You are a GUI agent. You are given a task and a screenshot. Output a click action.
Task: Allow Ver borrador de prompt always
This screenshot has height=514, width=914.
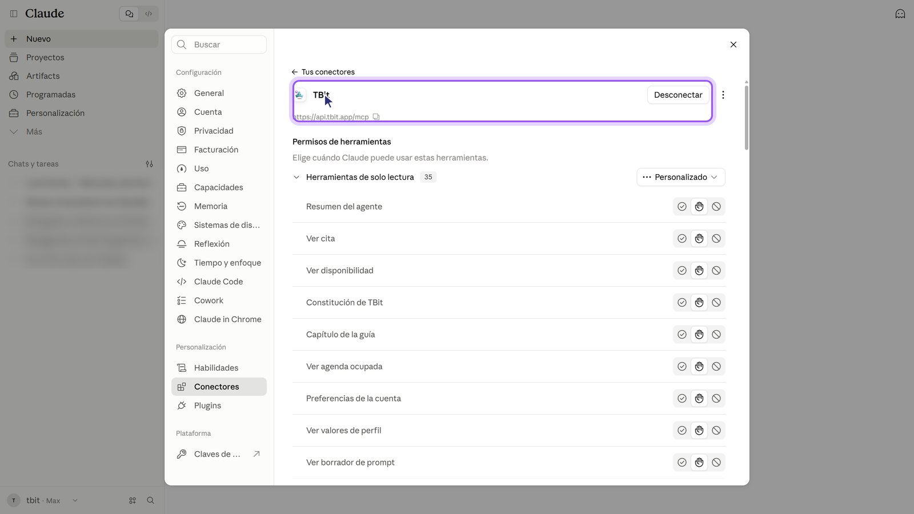coord(682,463)
